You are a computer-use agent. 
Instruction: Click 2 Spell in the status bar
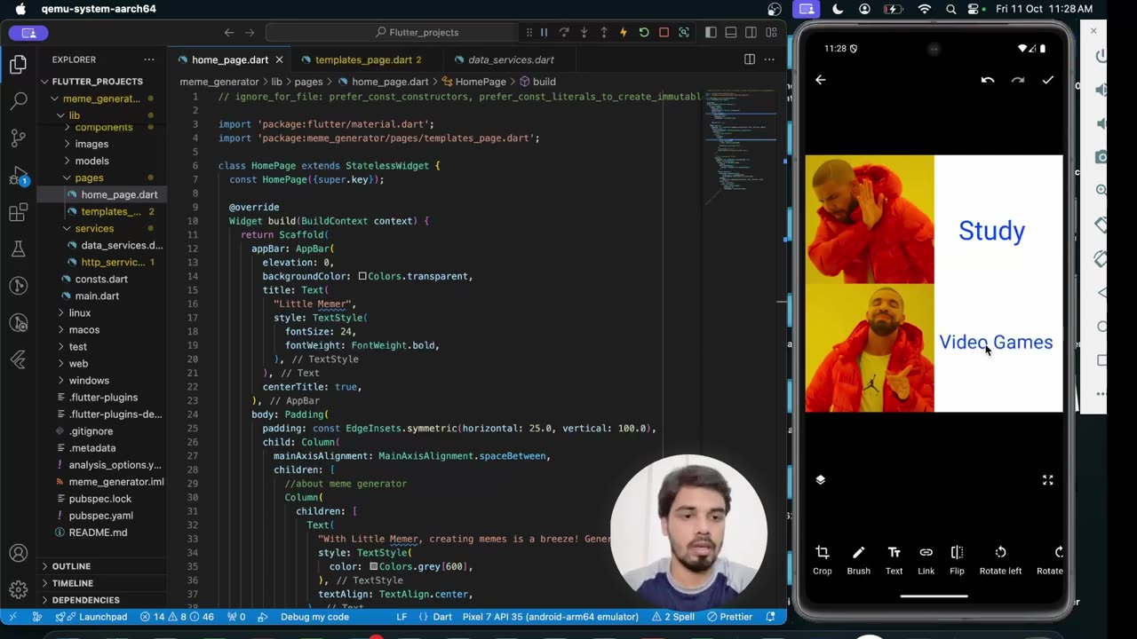673,617
